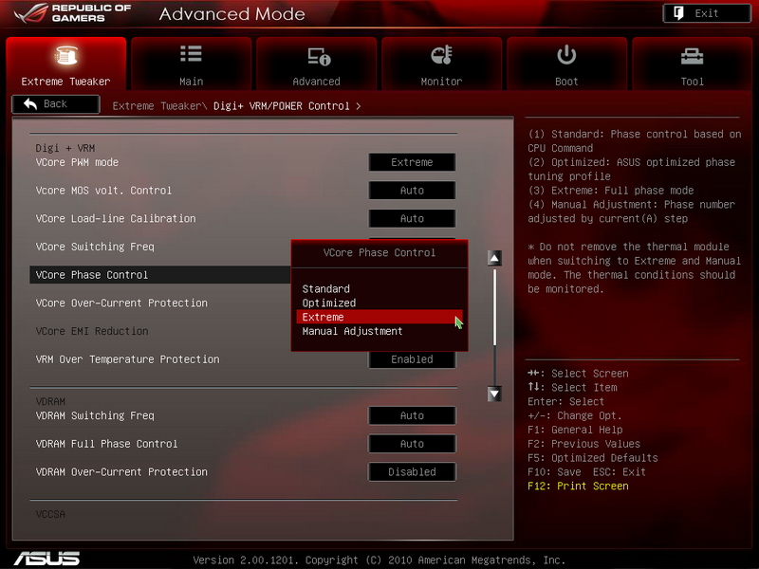Choose Optimized phase control option
Screen dimensions: 759x569
379,303
